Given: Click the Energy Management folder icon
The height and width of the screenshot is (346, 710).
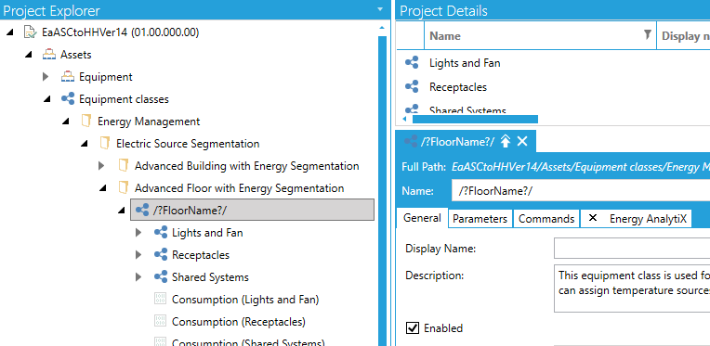Looking at the screenshot, I should click(x=85, y=122).
